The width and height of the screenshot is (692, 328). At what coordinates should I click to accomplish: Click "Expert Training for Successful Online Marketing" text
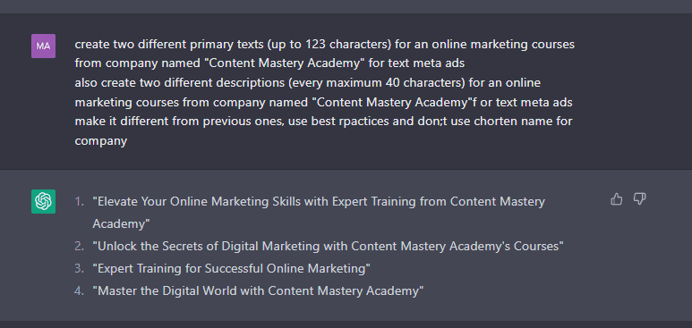click(231, 268)
